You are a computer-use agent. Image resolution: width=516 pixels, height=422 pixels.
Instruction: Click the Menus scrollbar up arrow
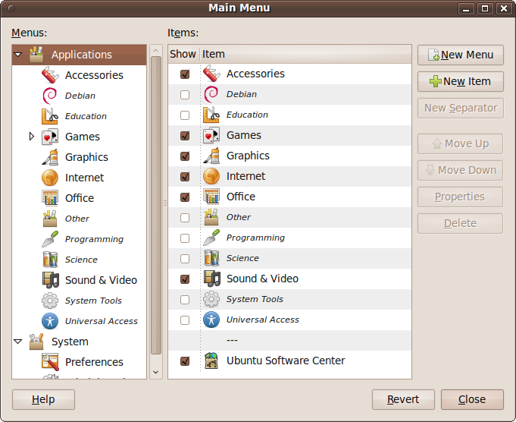click(x=156, y=51)
